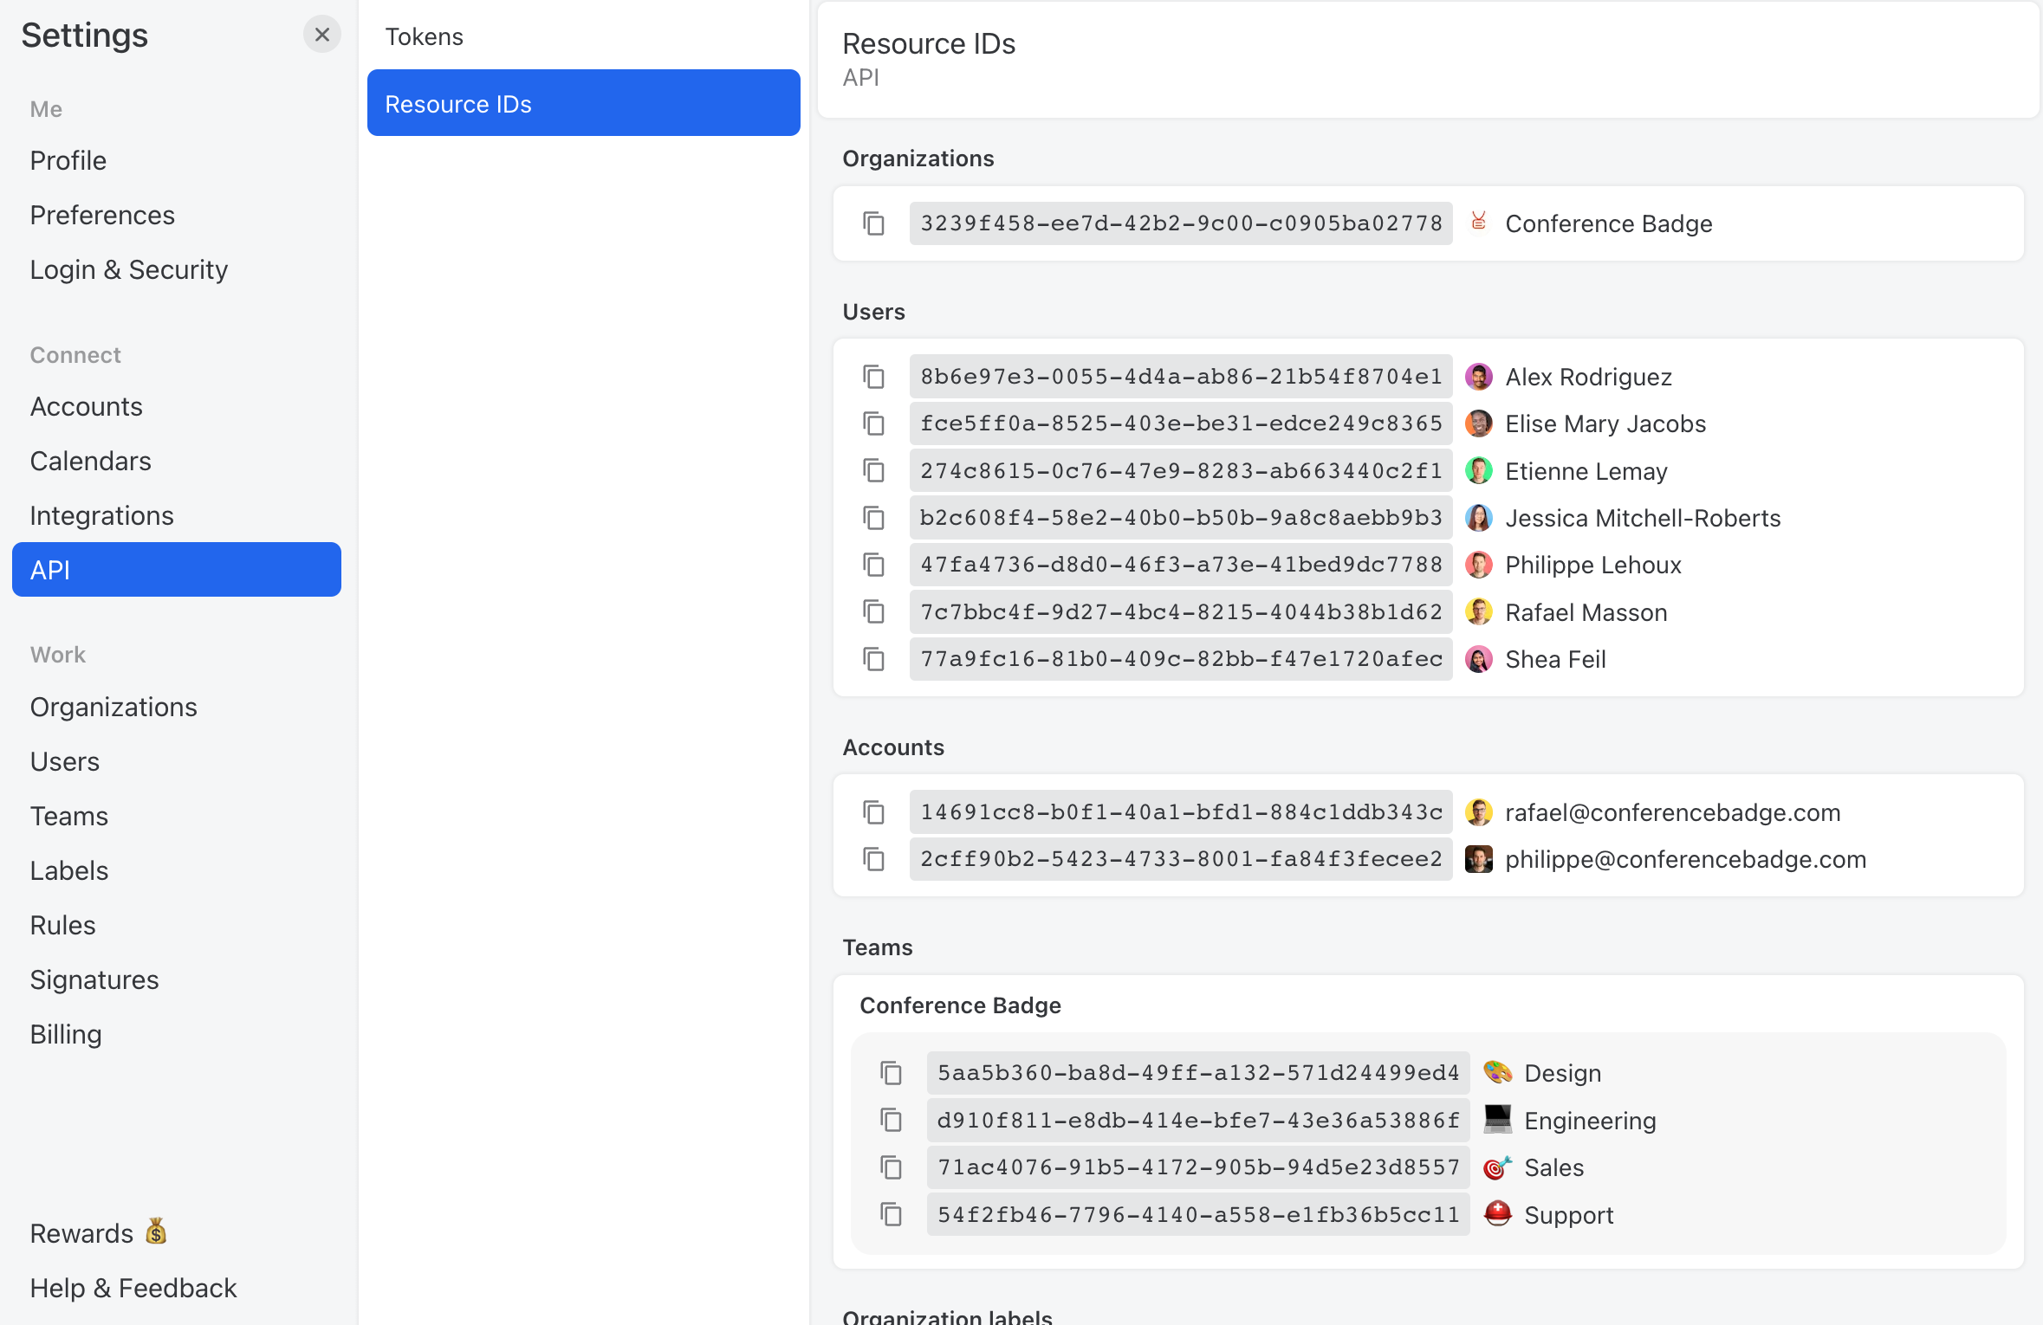
Task: Copy Etienne Lemay's user ID
Action: (872, 470)
